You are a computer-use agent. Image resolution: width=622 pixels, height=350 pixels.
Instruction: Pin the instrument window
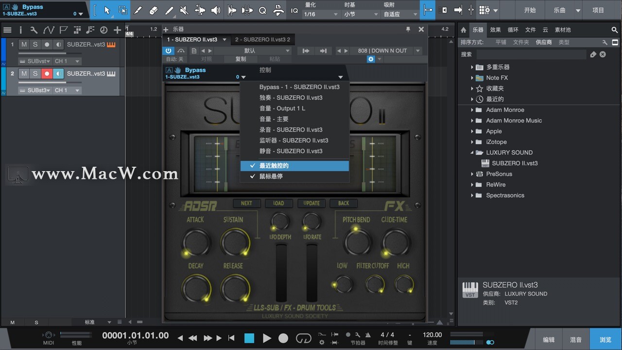pos(408,29)
